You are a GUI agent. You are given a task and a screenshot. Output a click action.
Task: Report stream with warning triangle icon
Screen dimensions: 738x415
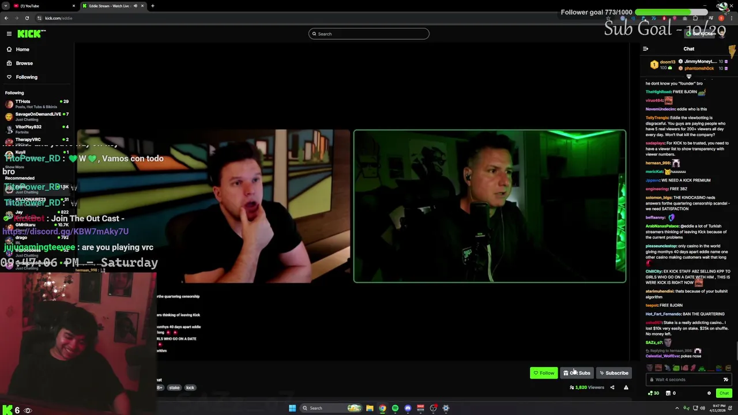coord(626,387)
